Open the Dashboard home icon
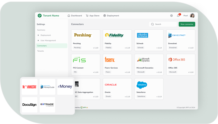This screenshot has height=124, width=218. [69, 16]
